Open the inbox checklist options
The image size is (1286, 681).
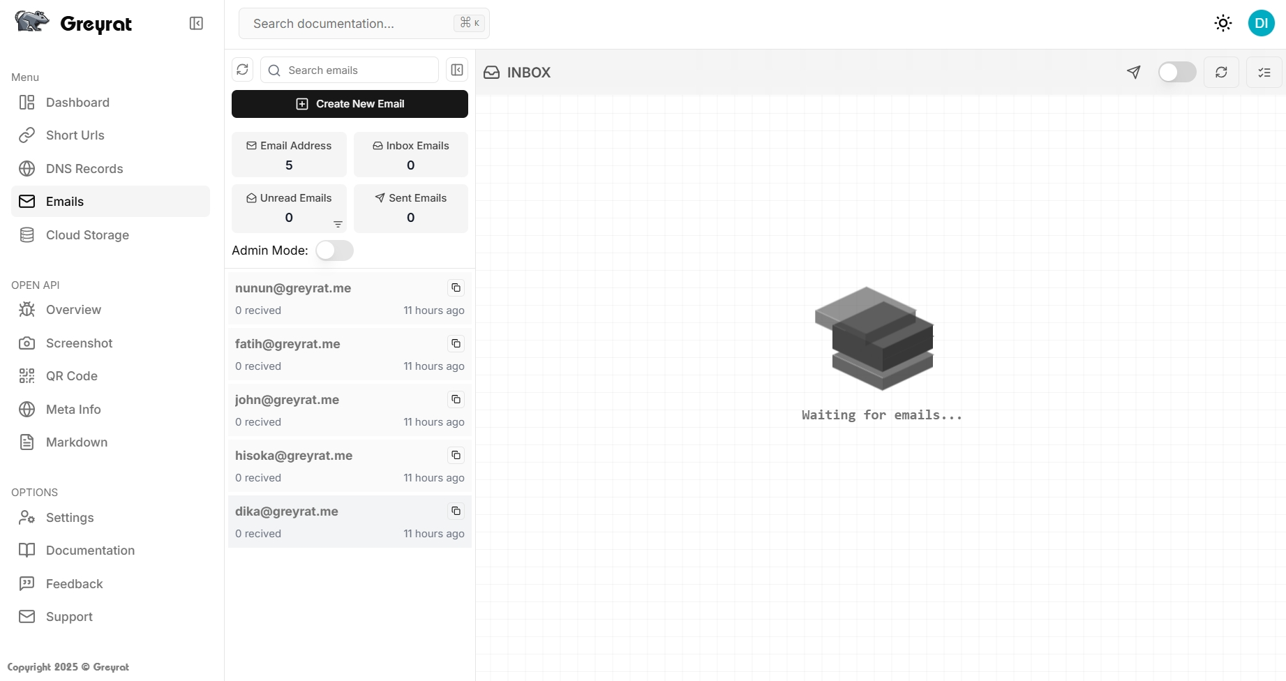pos(1264,73)
